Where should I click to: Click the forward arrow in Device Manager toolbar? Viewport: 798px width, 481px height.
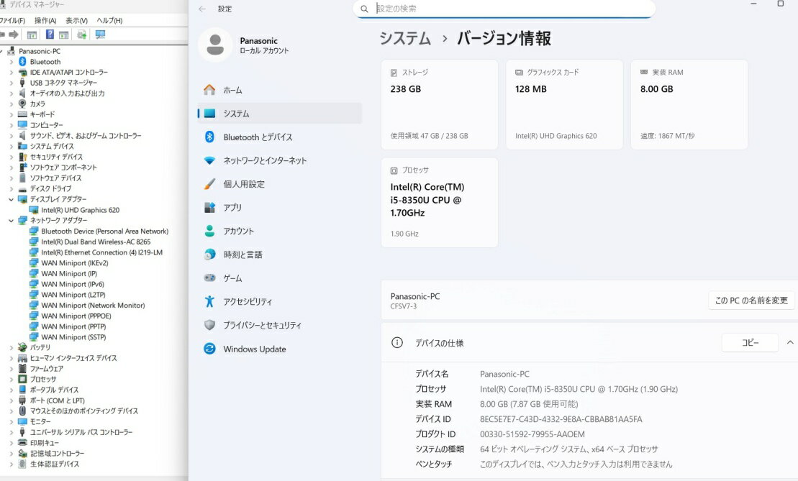(x=13, y=35)
